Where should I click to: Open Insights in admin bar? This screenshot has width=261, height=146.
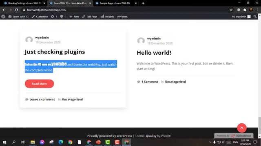pyautogui.click(x=107, y=17)
